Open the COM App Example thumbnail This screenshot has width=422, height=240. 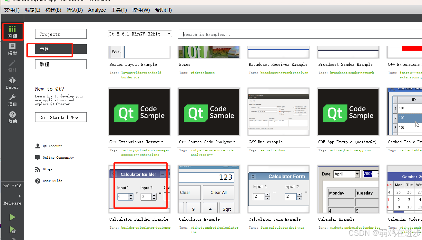[348, 112]
